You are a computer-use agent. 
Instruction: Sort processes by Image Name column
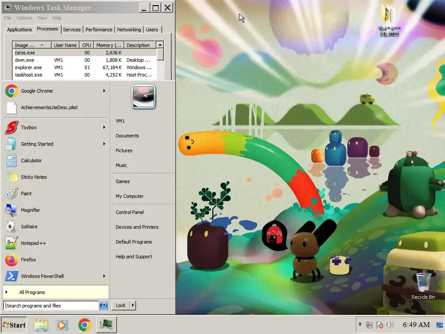(32, 45)
